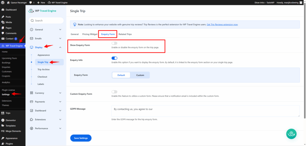The image size is (306, 146).
Task: Expand the Currency settings section
Action: point(46,93)
